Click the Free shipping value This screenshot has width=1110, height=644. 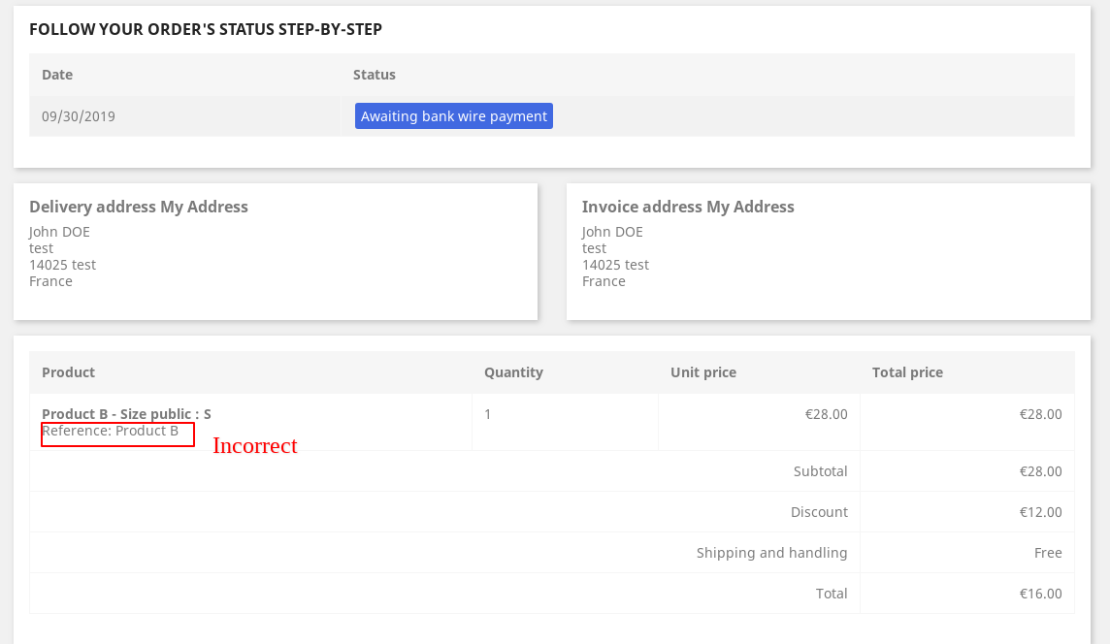[1048, 553]
